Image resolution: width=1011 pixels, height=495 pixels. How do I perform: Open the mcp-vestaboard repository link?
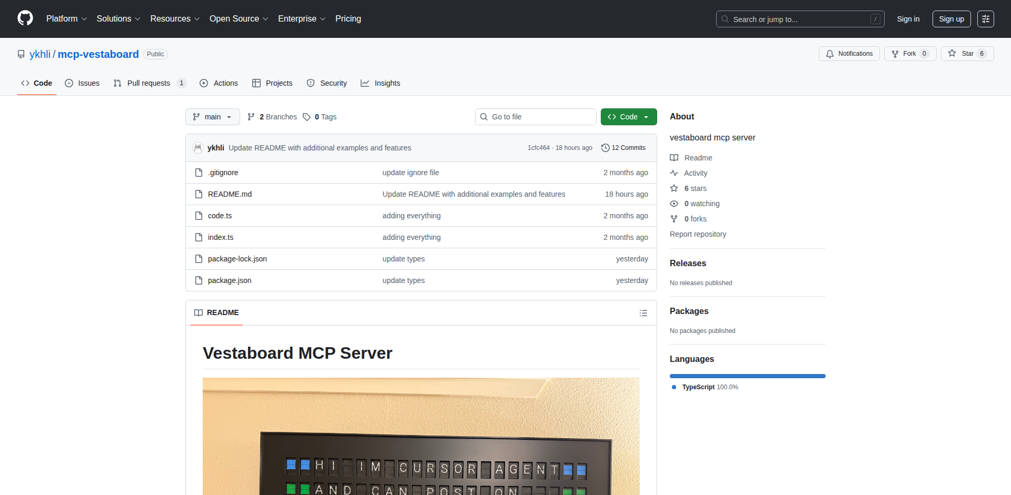(98, 54)
